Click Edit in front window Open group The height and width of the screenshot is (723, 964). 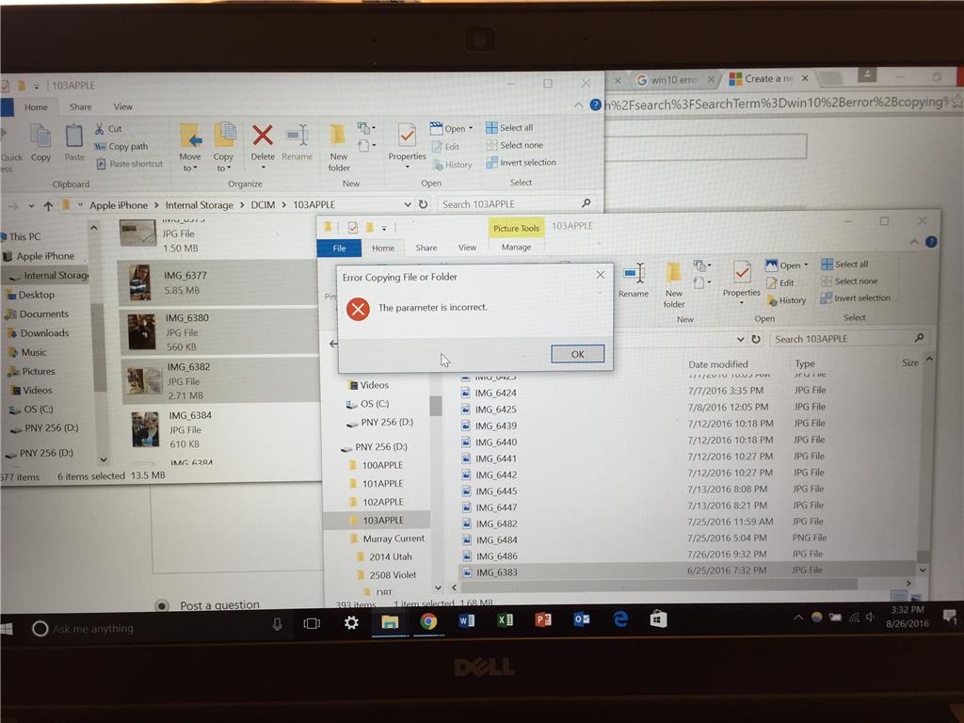780,283
